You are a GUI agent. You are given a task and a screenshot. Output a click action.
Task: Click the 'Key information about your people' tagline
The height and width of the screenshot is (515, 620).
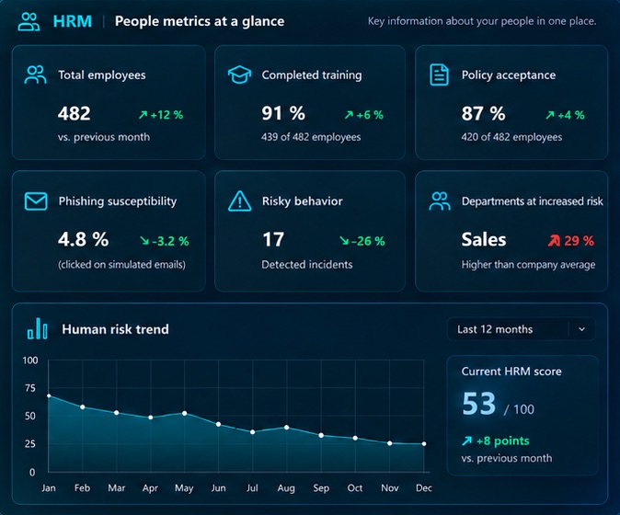click(x=482, y=21)
